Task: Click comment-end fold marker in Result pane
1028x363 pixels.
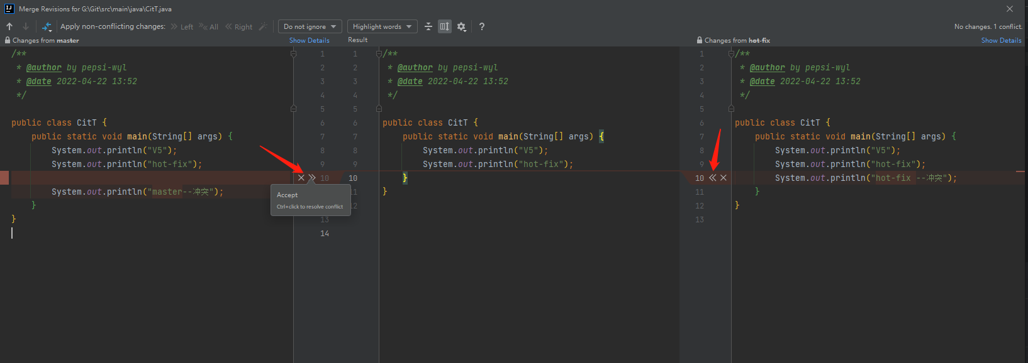Action: (x=379, y=109)
